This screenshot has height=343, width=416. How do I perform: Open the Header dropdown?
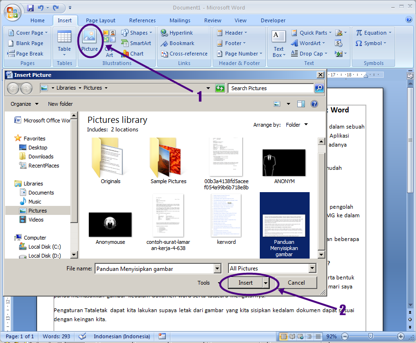coord(232,33)
